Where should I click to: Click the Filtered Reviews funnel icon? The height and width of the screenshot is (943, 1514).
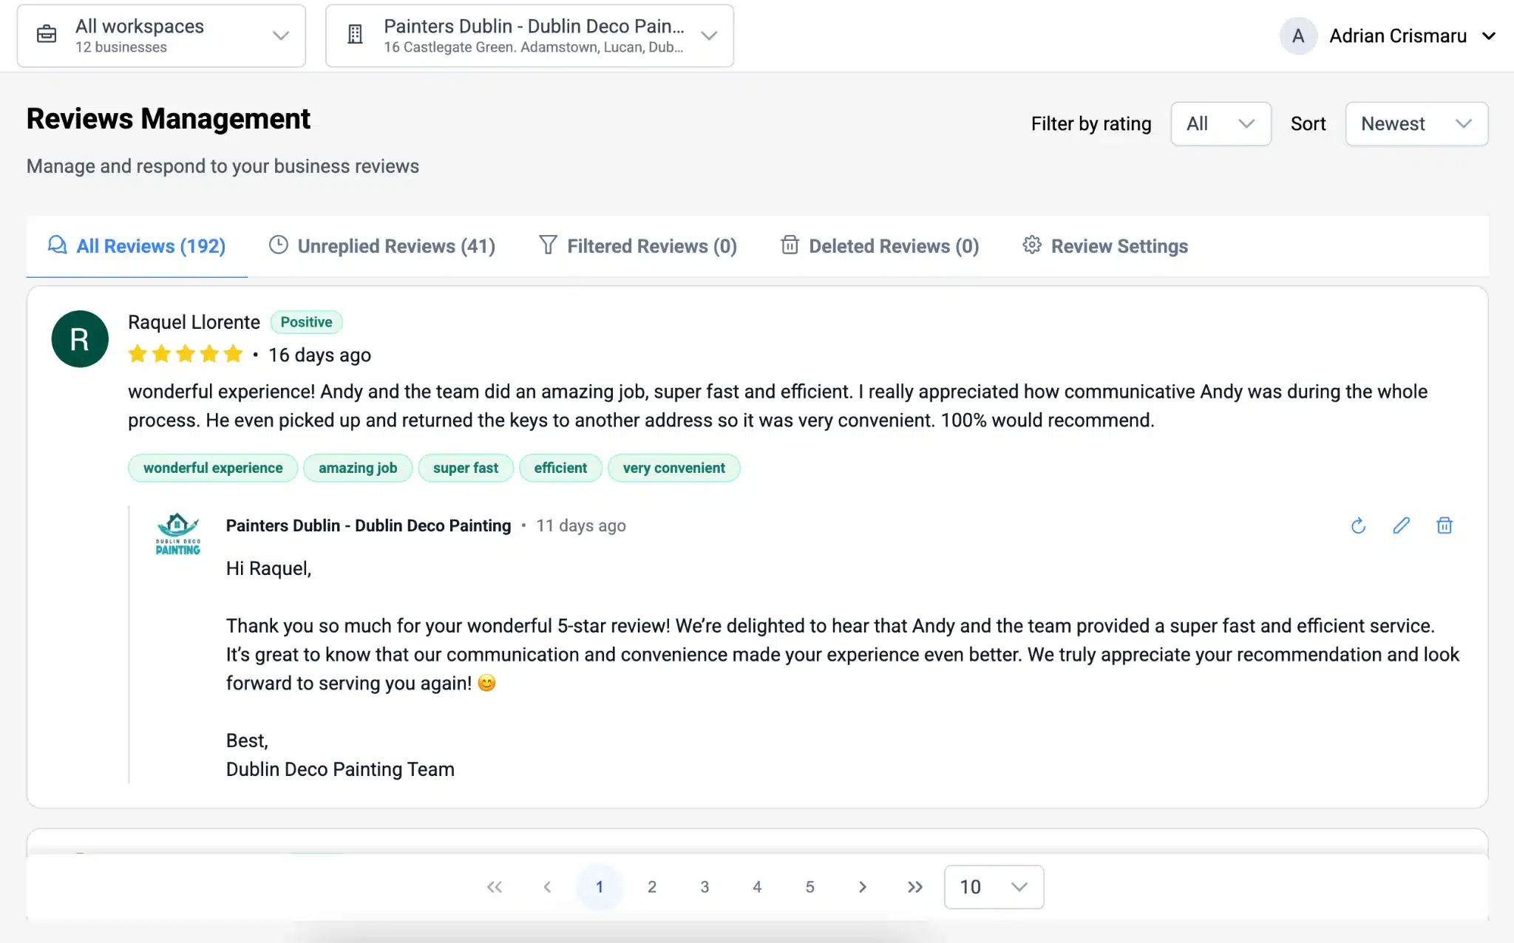coord(548,245)
